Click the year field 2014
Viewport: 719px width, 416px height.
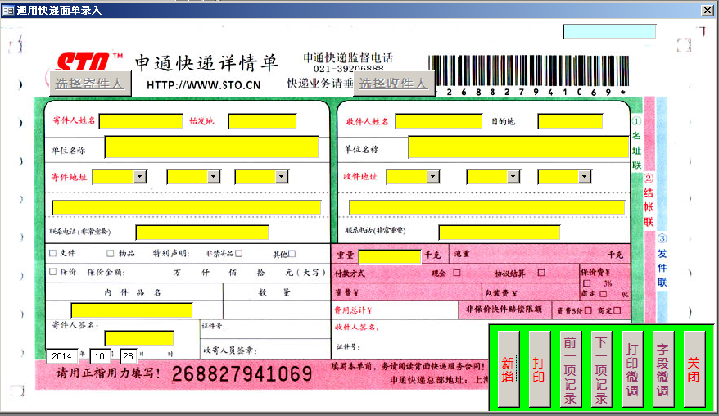pyautogui.click(x=62, y=356)
